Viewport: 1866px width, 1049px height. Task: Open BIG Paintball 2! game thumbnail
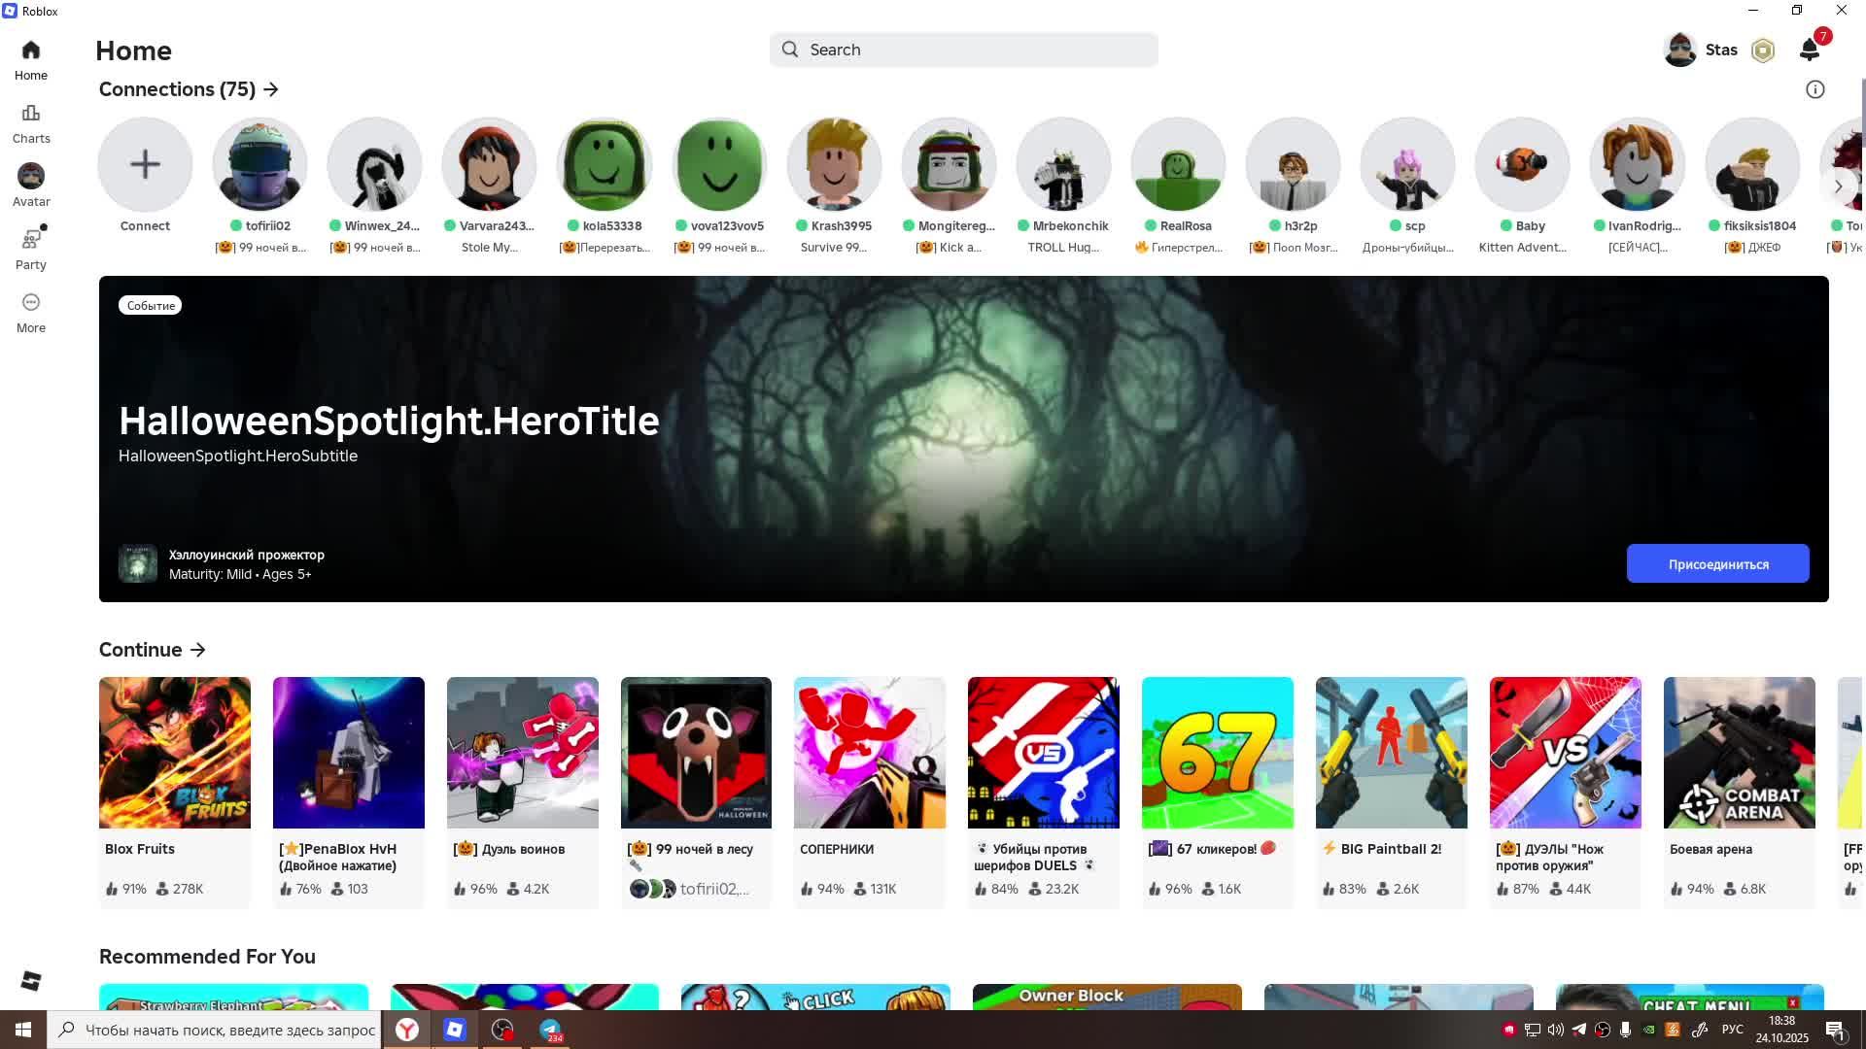tap(1391, 753)
